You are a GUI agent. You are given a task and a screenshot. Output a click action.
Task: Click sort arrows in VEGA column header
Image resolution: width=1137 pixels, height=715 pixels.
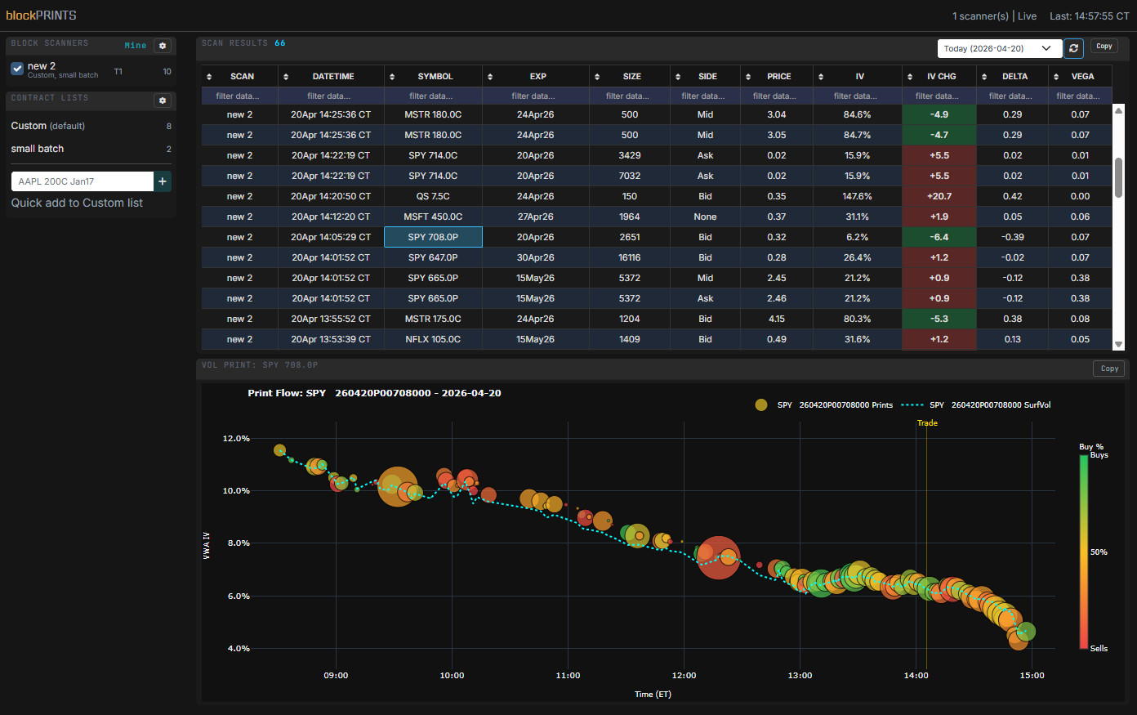(1056, 77)
